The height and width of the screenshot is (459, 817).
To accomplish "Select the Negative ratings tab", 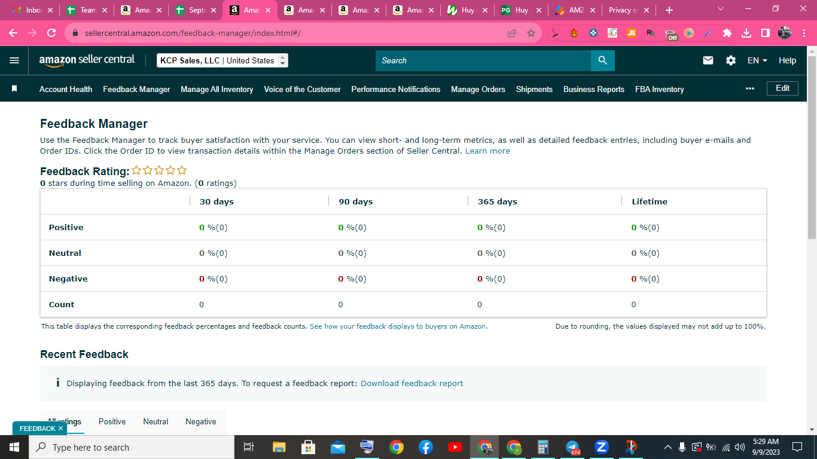I will [x=201, y=421].
